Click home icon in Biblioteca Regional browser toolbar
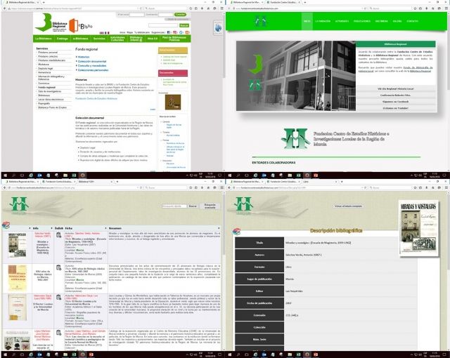The height and width of the screenshot is (358, 450). click(x=208, y=8)
